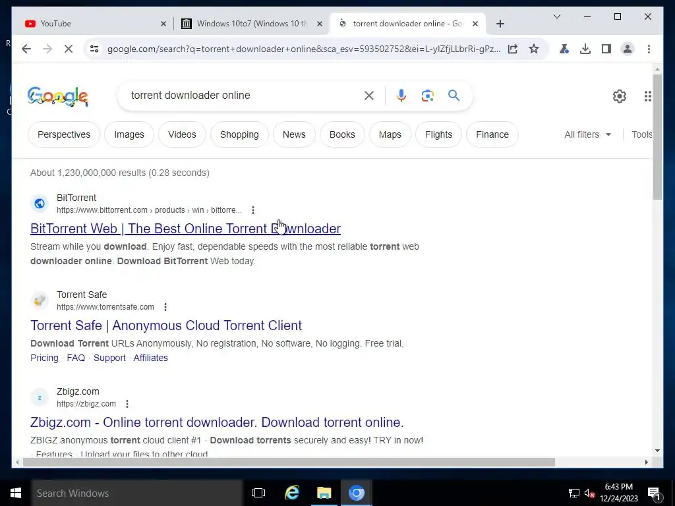Filter results by Perspectives
Viewport: 675px width, 506px height.
point(64,134)
